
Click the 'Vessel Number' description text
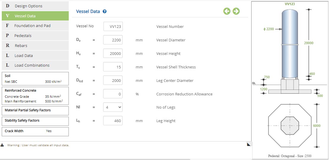point(170,26)
